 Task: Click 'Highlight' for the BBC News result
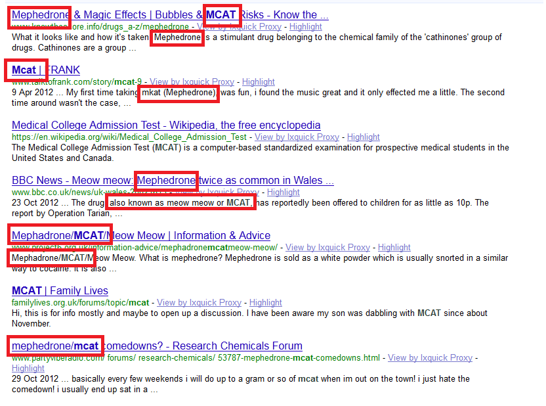pos(283,192)
